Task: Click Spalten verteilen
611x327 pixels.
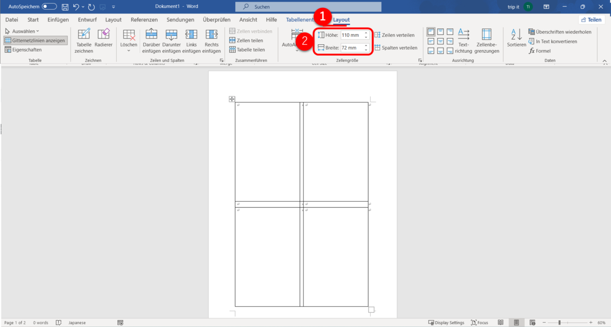Action: [x=396, y=48]
